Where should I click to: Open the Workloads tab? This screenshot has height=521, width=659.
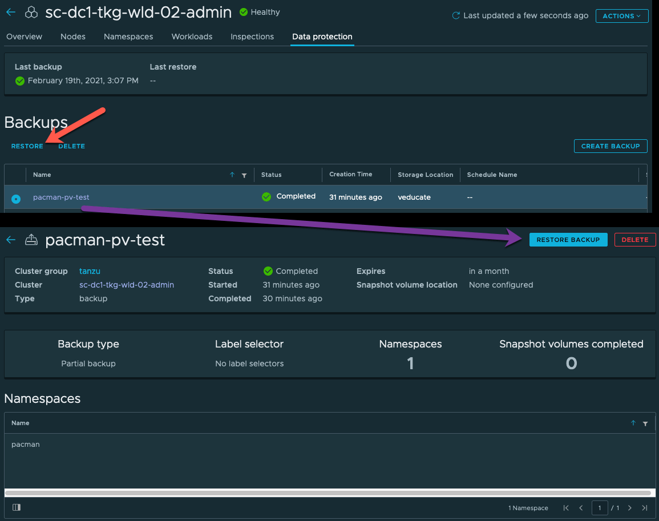click(x=192, y=37)
